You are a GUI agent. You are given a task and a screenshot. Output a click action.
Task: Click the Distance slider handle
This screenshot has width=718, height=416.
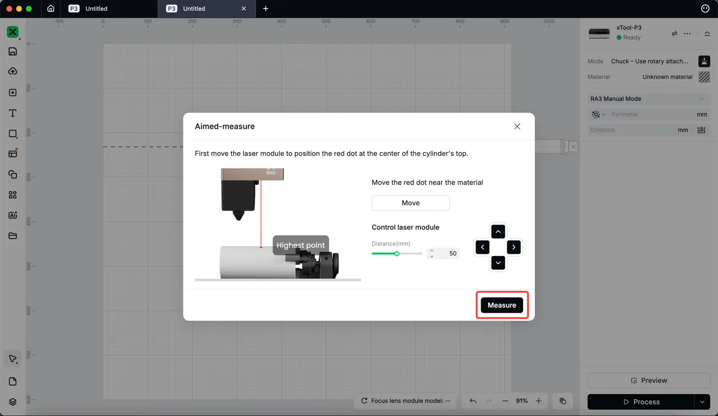(x=397, y=253)
